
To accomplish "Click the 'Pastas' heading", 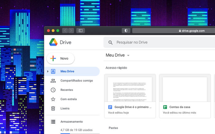I will pyautogui.click(x=113, y=128).
